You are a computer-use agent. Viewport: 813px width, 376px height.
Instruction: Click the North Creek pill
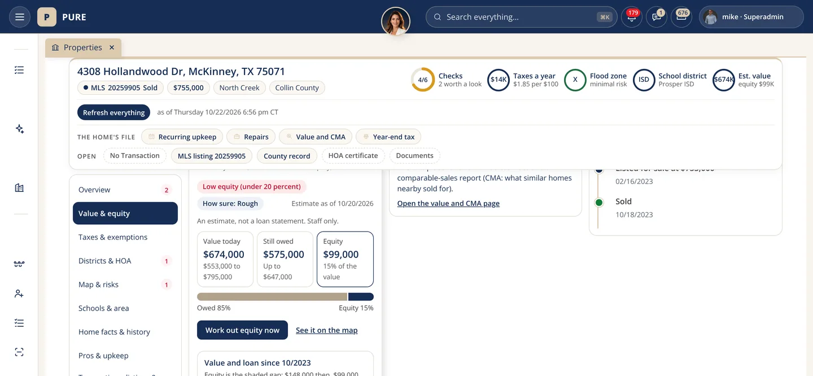click(x=239, y=88)
